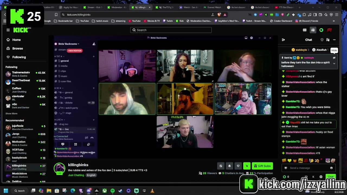Open the killingbinks channel avatar
The width and height of the screenshot is (347, 195).
tap(59, 168)
